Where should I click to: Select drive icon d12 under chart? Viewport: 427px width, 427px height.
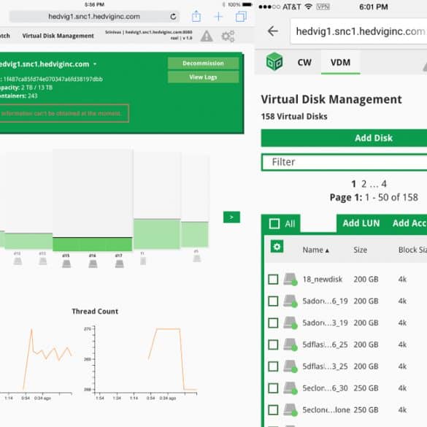point(18,261)
